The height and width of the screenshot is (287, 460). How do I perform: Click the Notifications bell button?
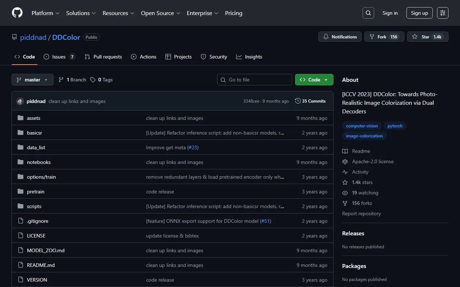(340, 37)
